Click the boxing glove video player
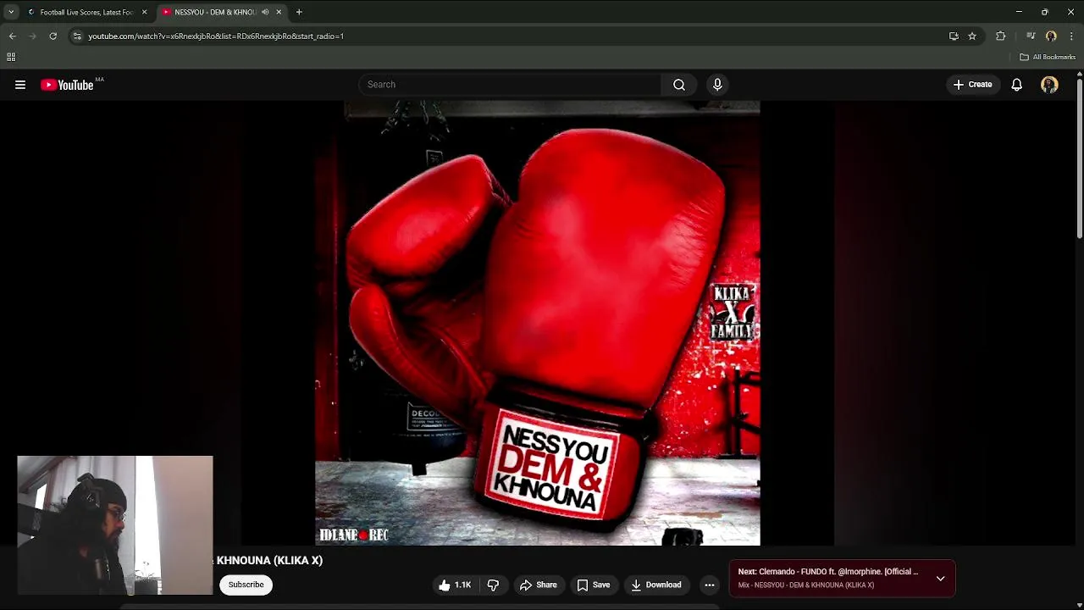Screen dimensions: 1084x610 [538, 323]
